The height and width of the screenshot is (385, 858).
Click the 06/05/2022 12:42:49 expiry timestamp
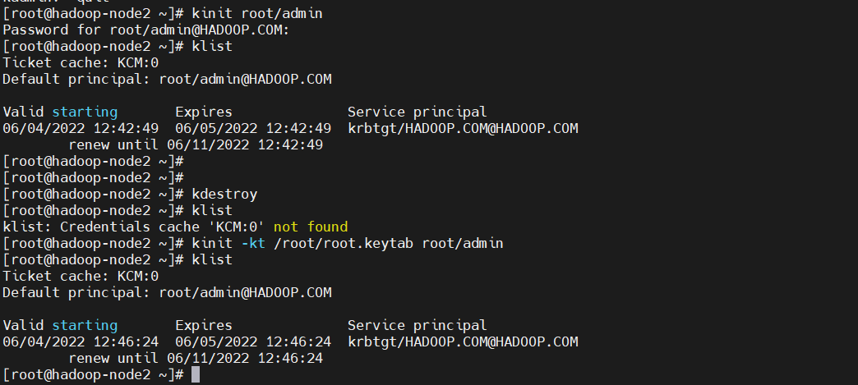(253, 128)
